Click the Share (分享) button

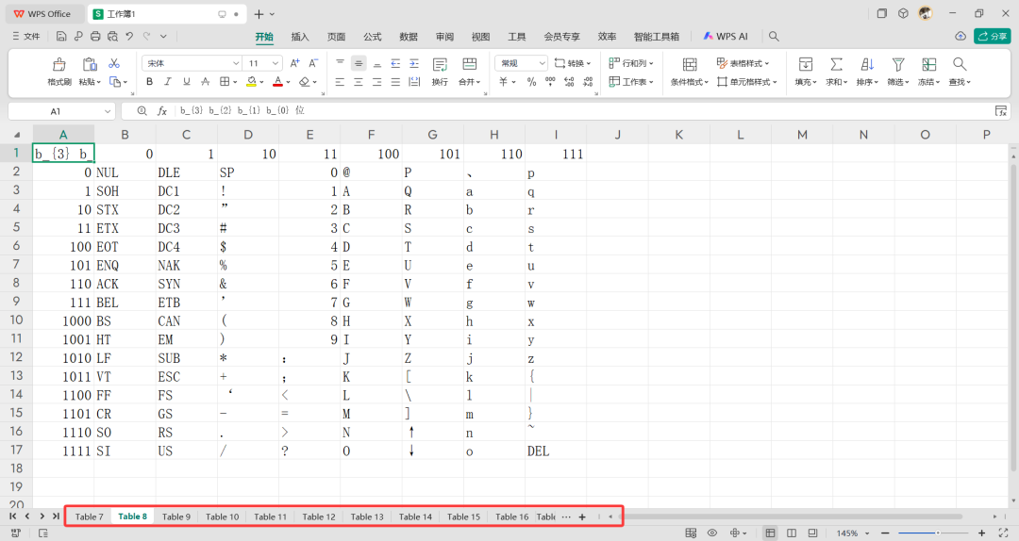[993, 36]
